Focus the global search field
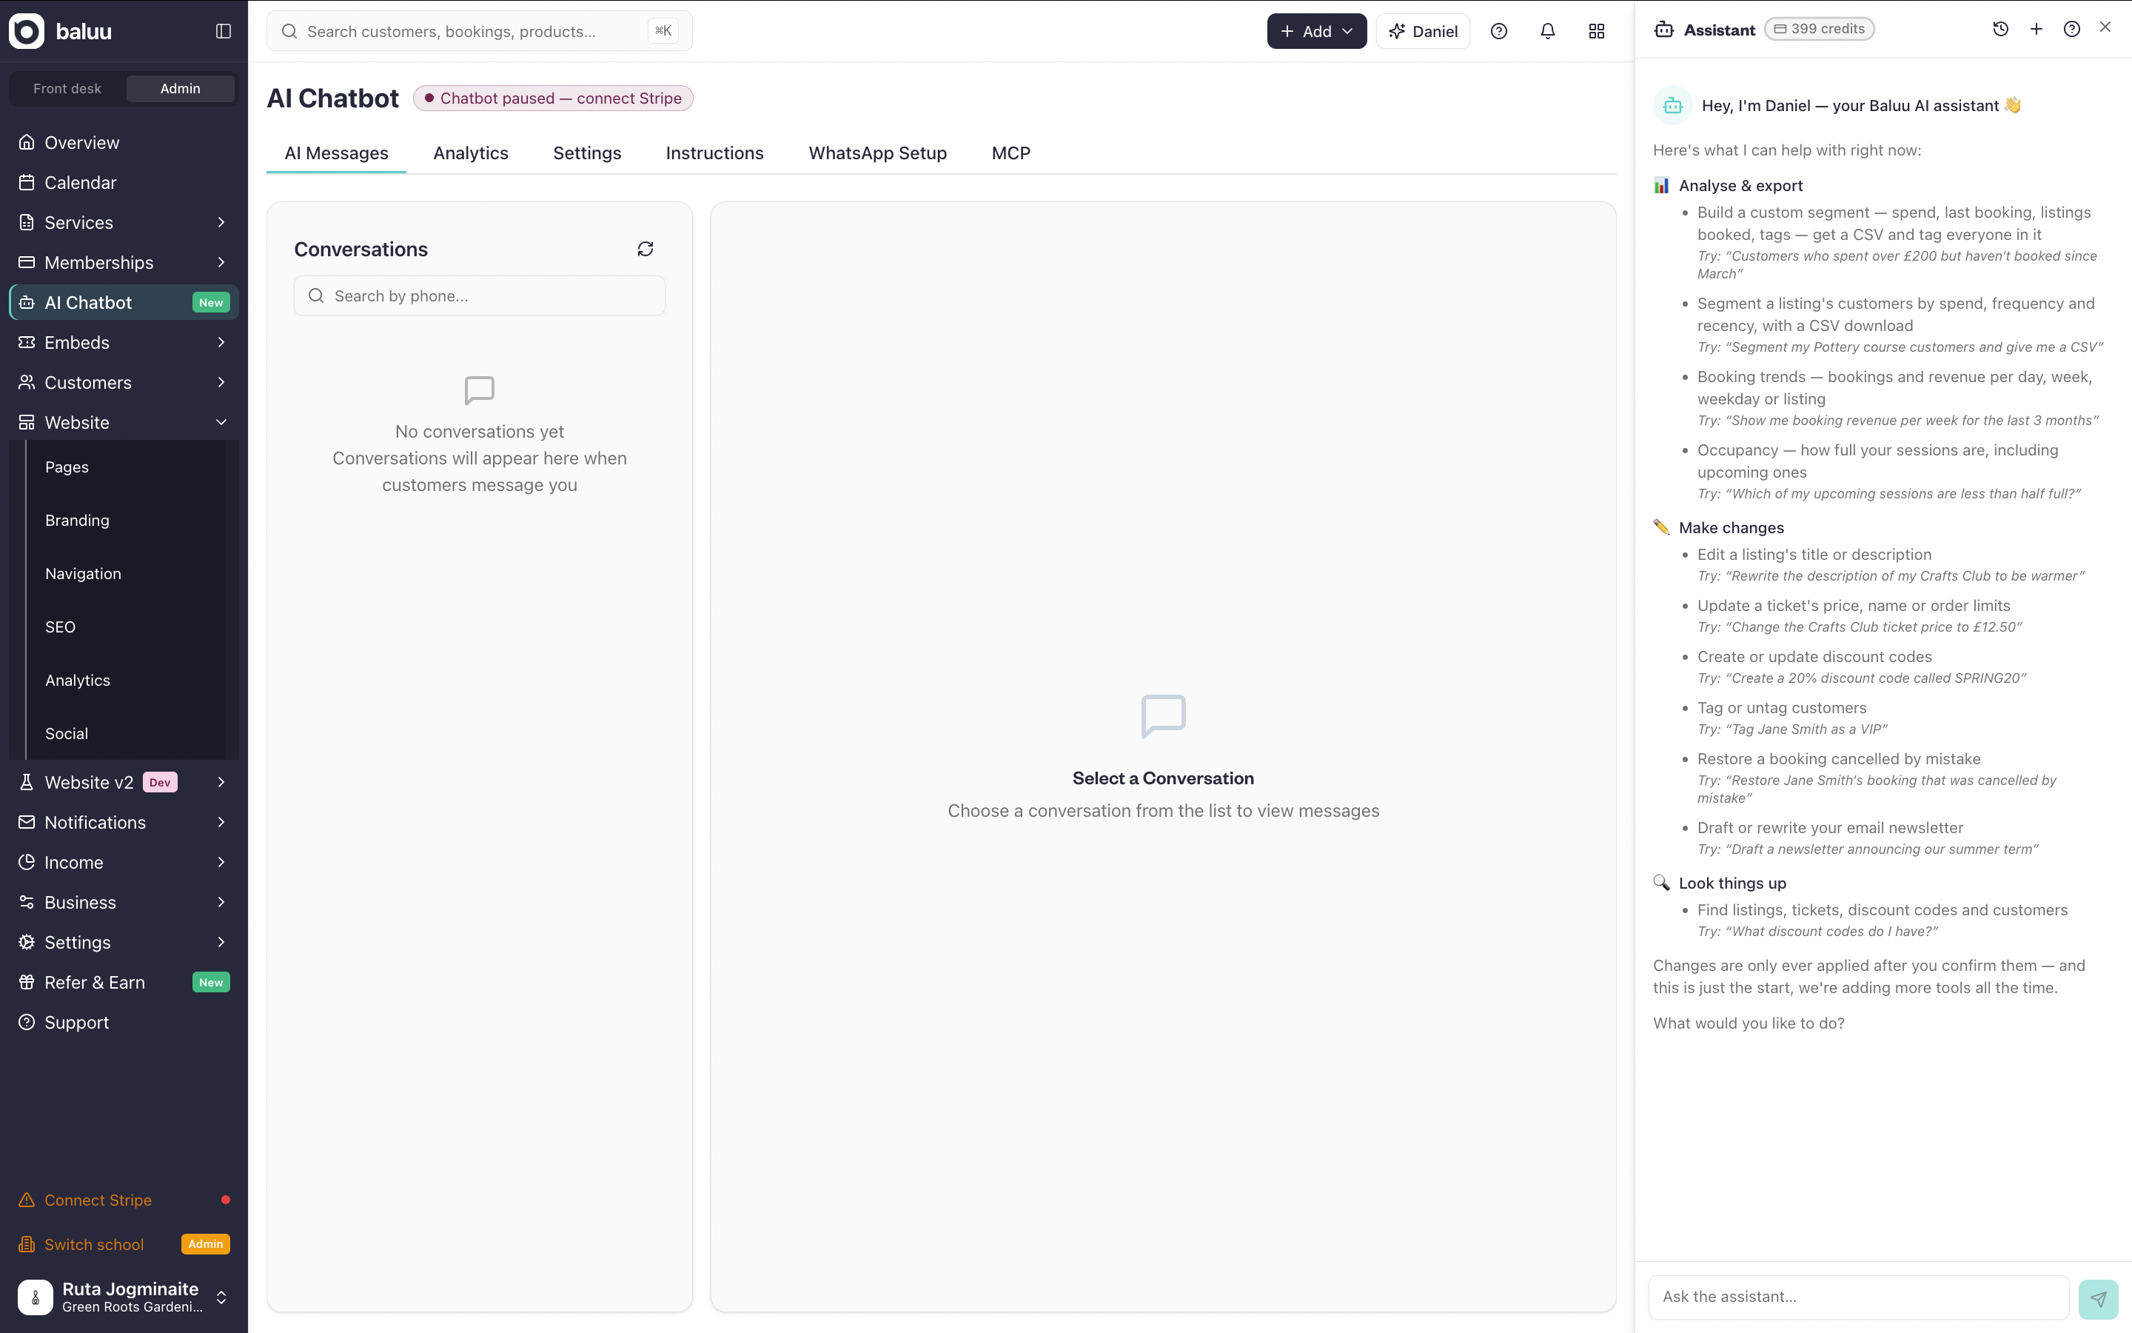This screenshot has width=2132, height=1333. 479,31
